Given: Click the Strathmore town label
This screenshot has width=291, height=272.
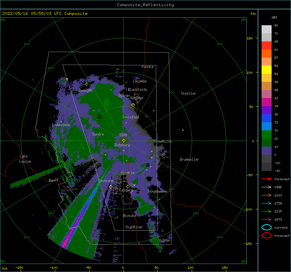Looking at the screenshot, I should point(157,191).
